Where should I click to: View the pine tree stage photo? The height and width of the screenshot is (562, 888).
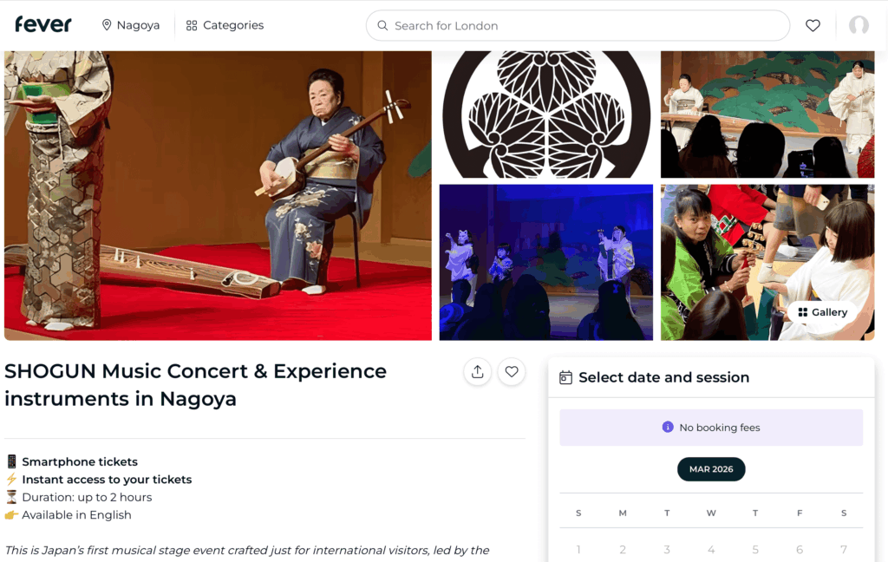point(767,114)
